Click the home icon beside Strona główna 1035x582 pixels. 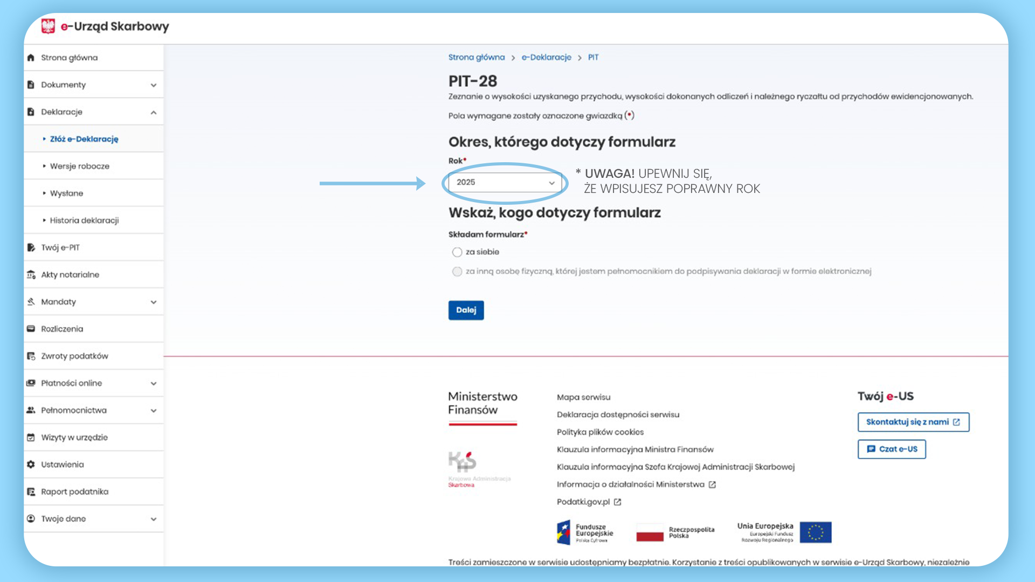(x=31, y=58)
